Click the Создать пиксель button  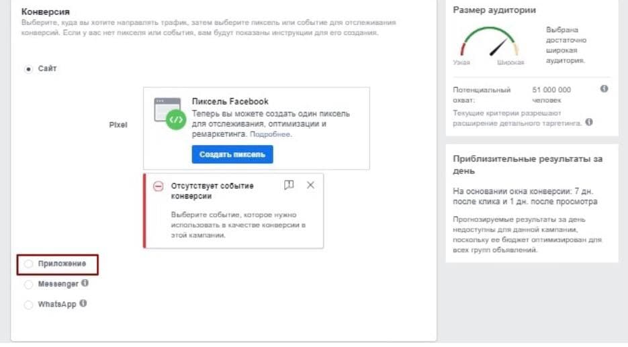pos(232,154)
